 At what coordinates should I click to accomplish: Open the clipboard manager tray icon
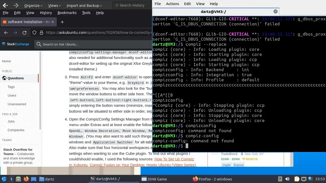tap(297, 179)
